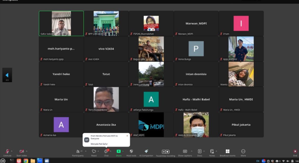Open Host tools shield icon

tap(131, 152)
